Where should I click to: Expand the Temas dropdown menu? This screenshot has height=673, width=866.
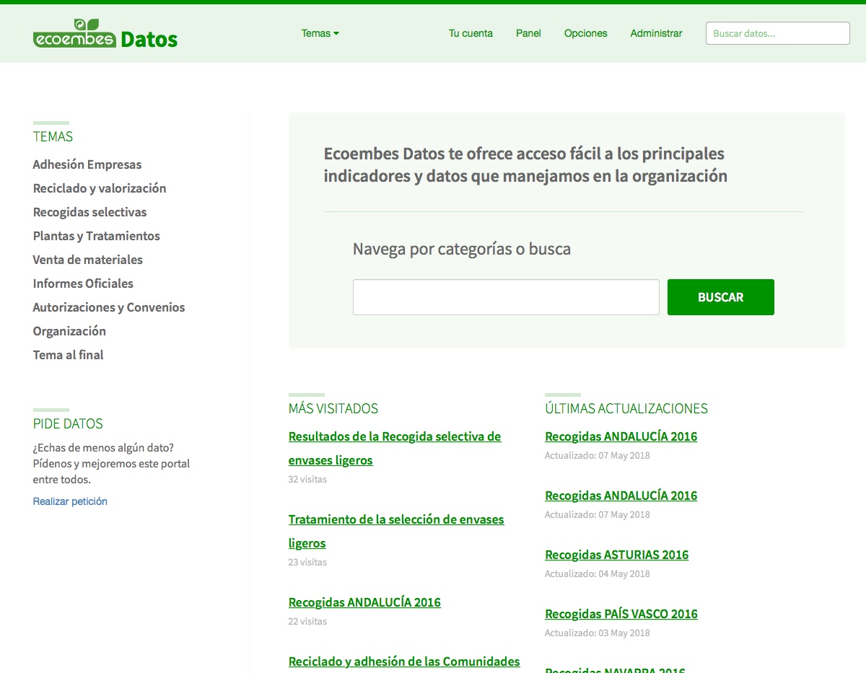pos(320,33)
